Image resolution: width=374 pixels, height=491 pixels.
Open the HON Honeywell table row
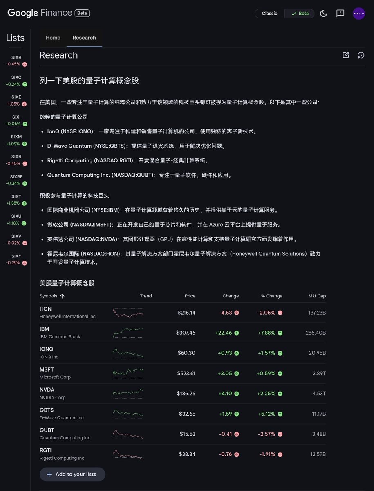point(183,313)
